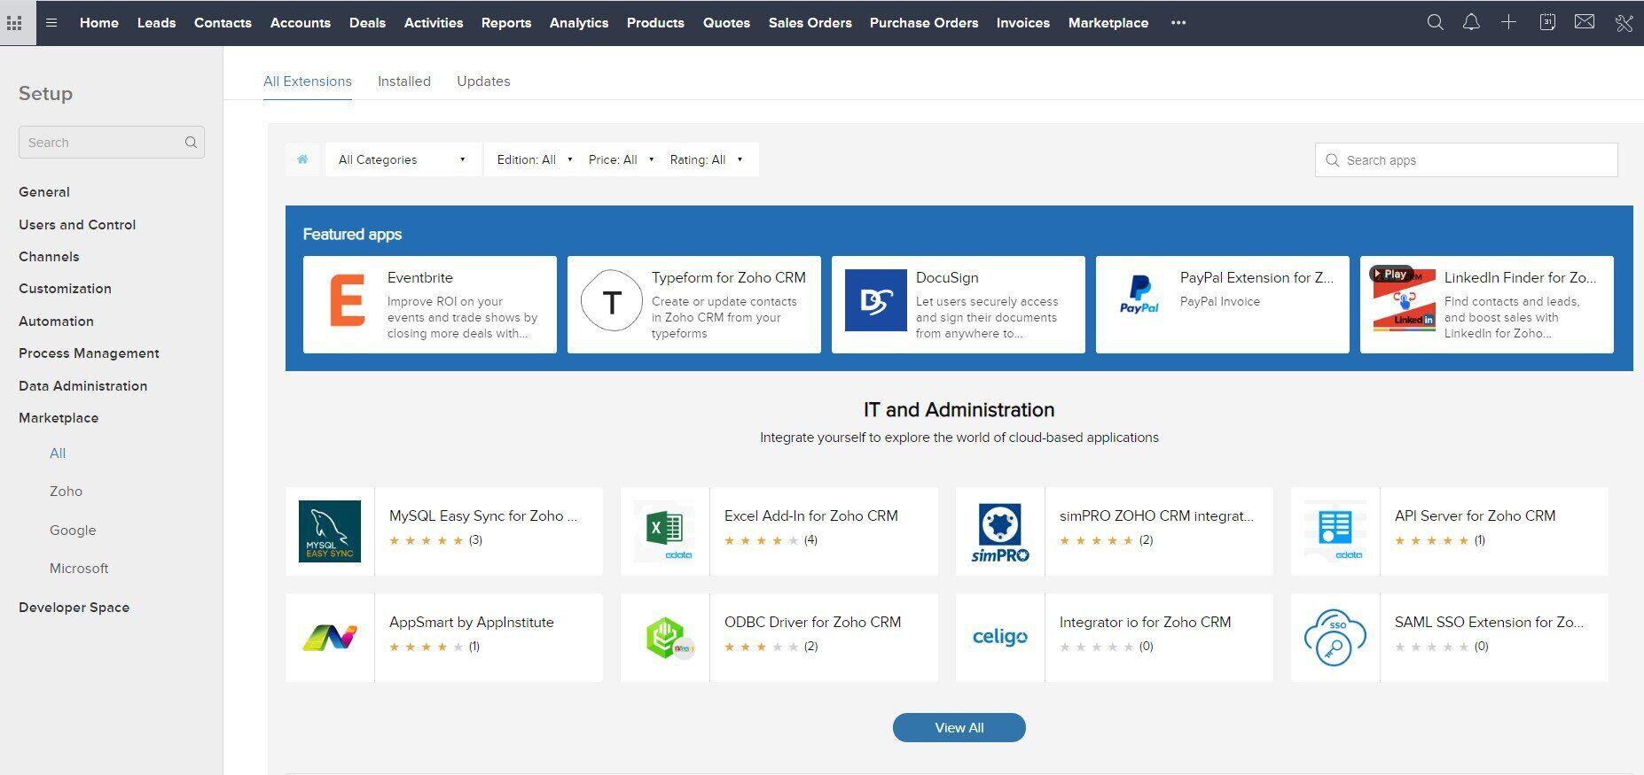Open the Invoices module
The image size is (1644, 775).
coord(1022,23)
